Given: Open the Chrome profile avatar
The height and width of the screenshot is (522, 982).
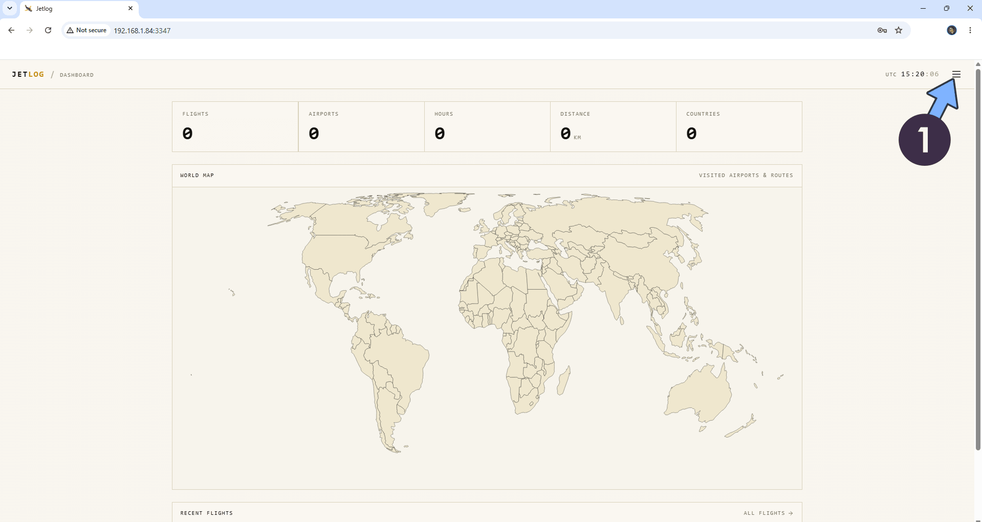Looking at the screenshot, I should 951,30.
